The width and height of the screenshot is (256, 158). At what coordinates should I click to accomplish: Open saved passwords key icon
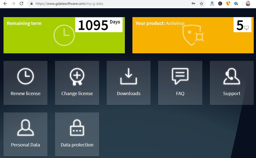193,4
